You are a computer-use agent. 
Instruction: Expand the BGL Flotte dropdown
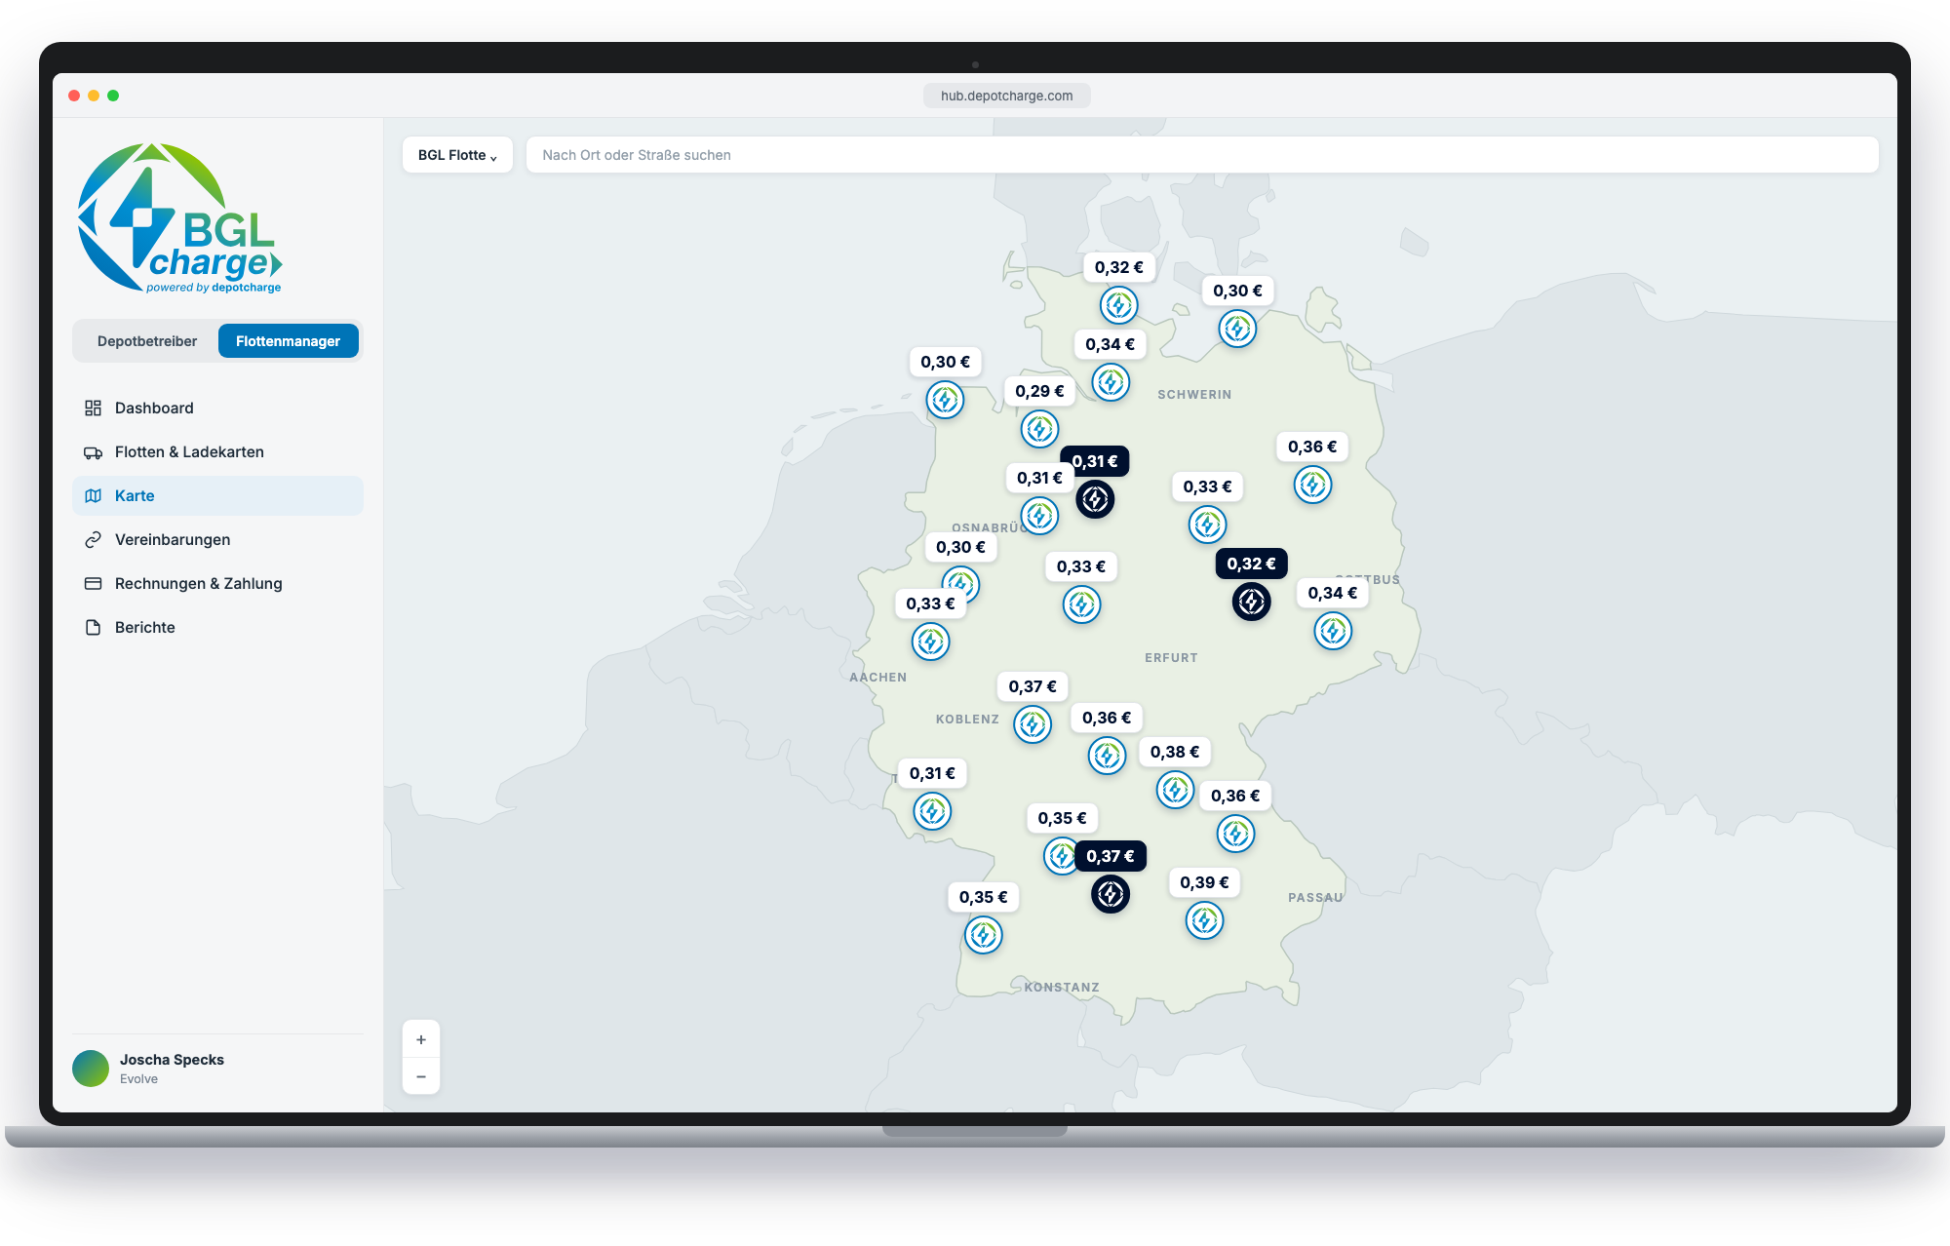pos(457,155)
